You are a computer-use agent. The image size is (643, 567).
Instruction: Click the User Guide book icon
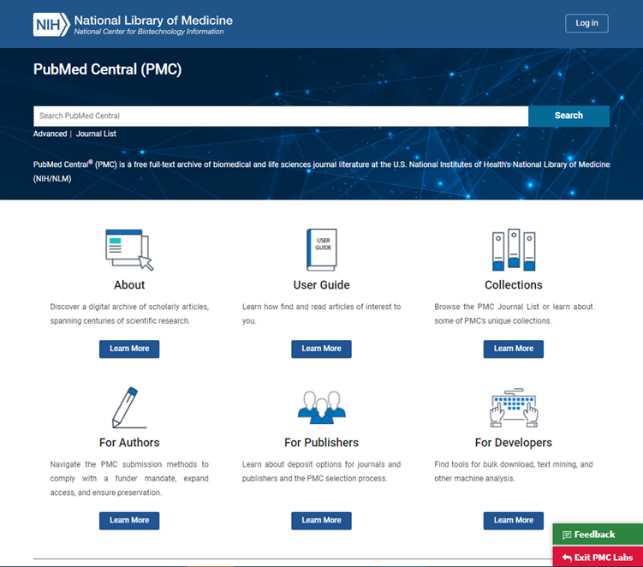pos(322,249)
